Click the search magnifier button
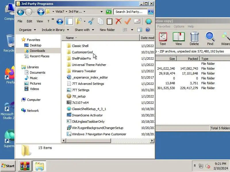Image resolution: width=230 pixels, height=172 pixels. [x=151, y=12]
